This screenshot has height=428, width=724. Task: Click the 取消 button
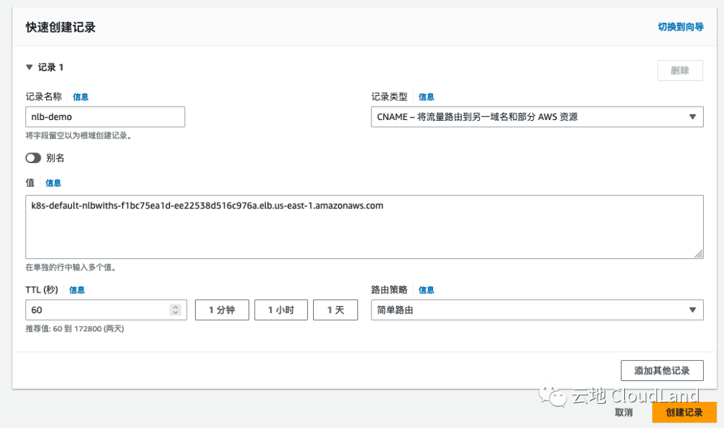(623, 413)
